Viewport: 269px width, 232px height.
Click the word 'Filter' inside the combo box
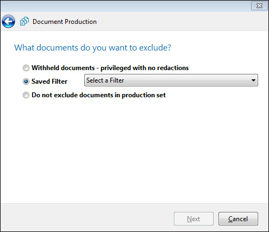pos(117,80)
